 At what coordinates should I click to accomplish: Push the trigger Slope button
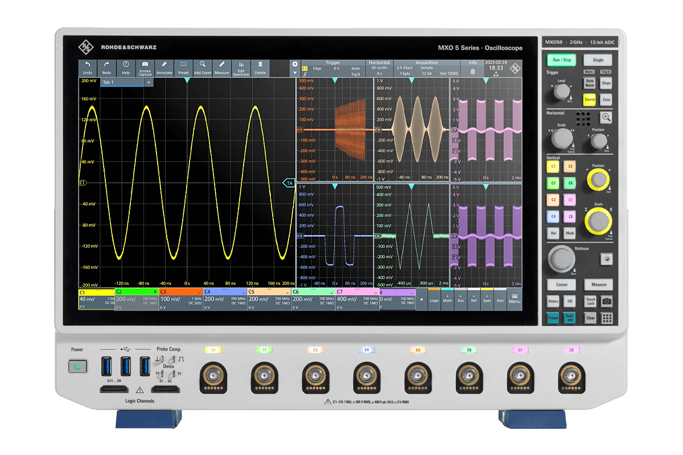(x=606, y=83)
